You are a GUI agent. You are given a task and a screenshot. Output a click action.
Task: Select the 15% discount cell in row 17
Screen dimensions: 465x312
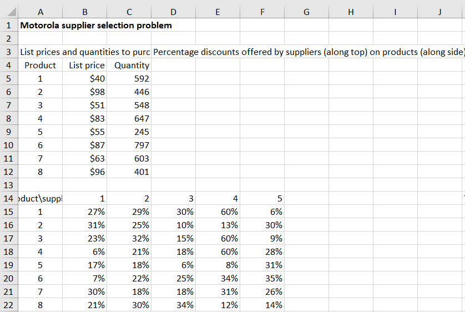tap(174, 239)
